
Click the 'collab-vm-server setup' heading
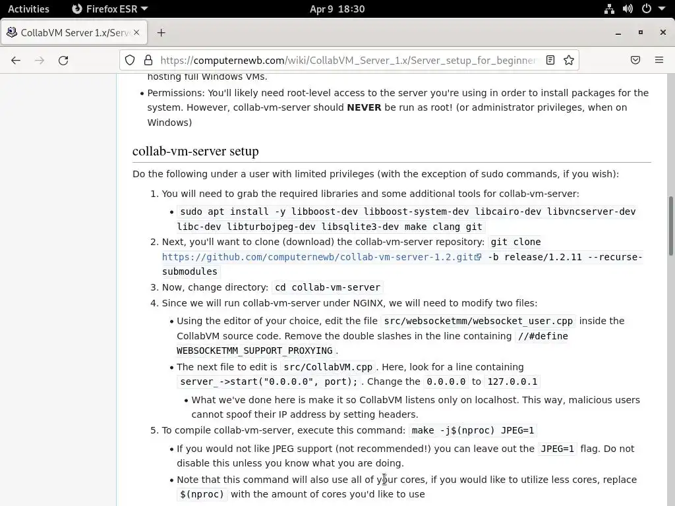pyautogui.click(x=195, y=151)
